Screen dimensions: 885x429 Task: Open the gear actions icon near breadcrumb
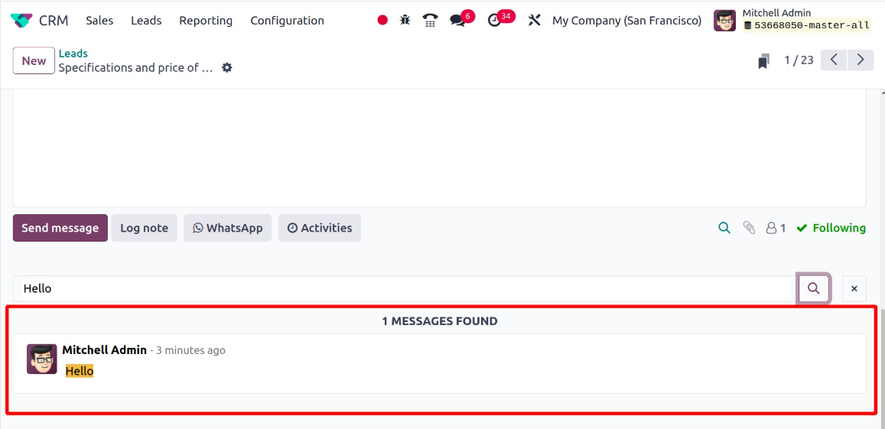[227, 68]
